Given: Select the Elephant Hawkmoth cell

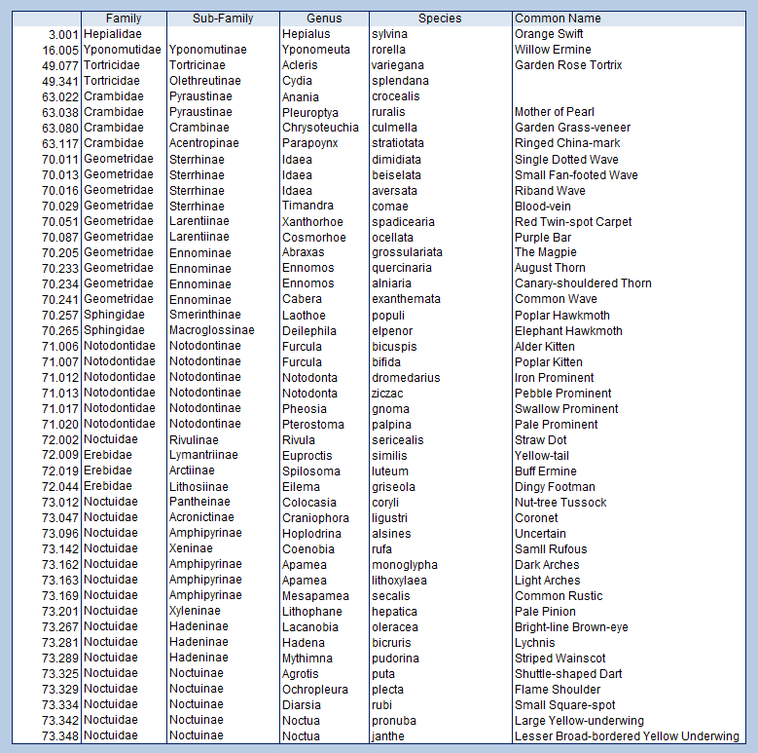Looking at the screenshot, I should click(568, 331).
